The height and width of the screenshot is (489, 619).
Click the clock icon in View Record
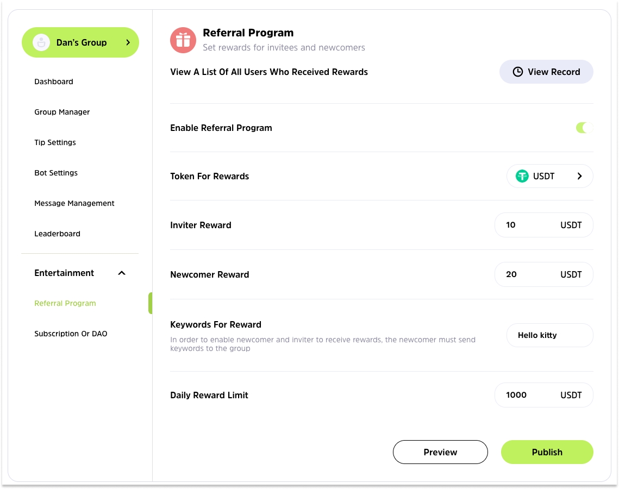click(517, 72)
